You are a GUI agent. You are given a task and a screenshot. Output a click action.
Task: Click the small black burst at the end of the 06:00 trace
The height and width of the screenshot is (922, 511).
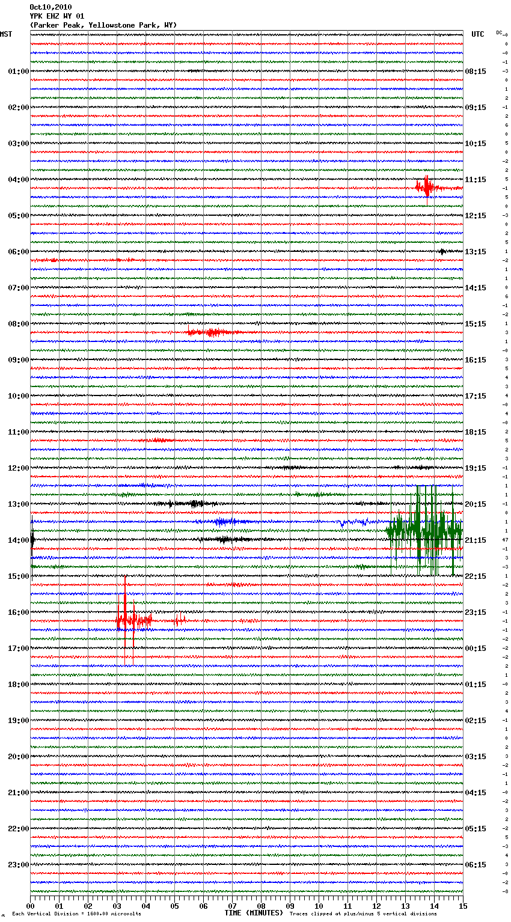pyautogui.click(x=442, y=251)
